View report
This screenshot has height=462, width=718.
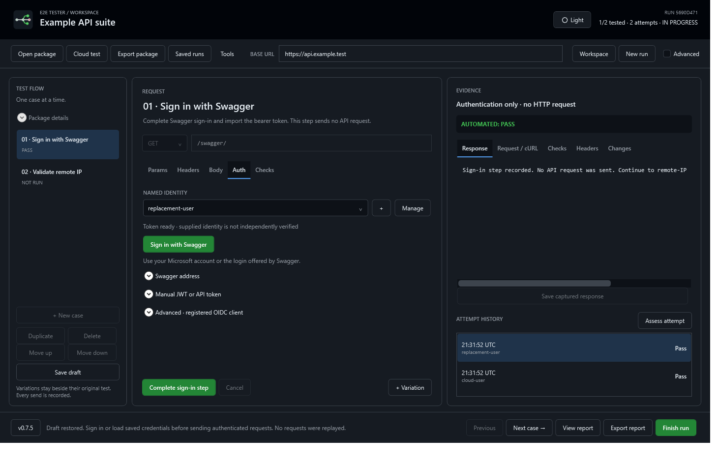click(578, 428)
